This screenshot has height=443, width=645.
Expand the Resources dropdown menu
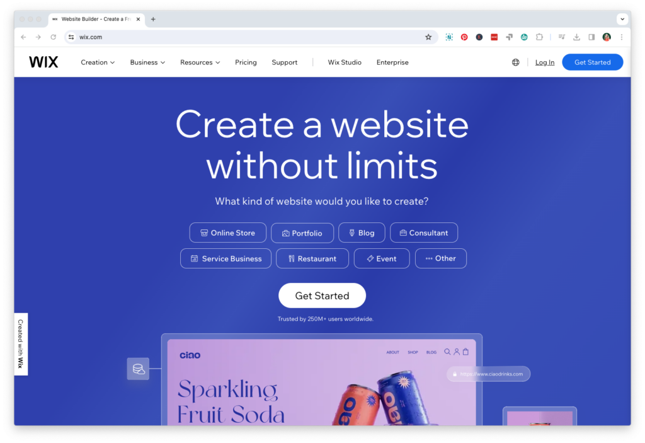200,62
